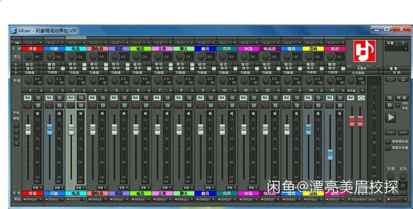This screenshot has height=209, width=413.
Task: Toggle 插件 bypass square on 喊麦 channel
Action: pyautogui.click(x=149, y=69)
